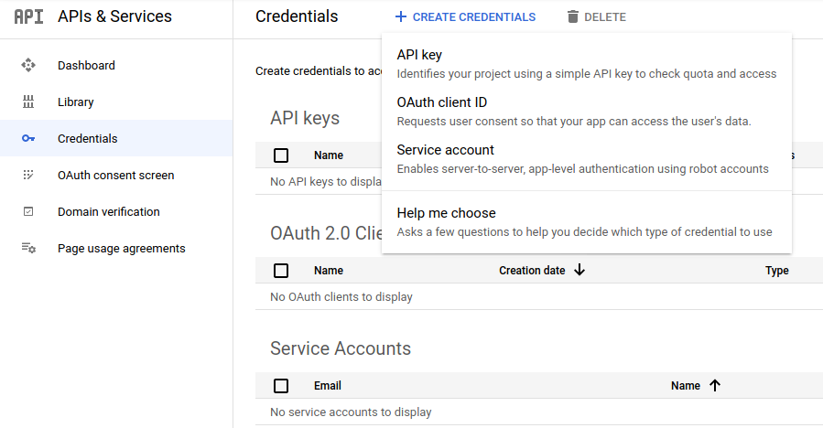The image size is (823, 428).
Task: Check the API keys select-all checkbox
Action: pyautogui.click(x=281, y=155)
